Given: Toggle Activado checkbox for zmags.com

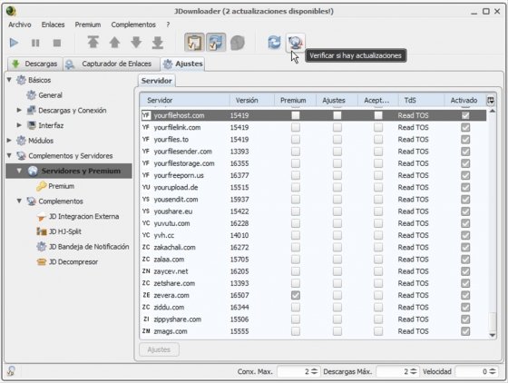Looking at the screenshot, I should 465,331.
